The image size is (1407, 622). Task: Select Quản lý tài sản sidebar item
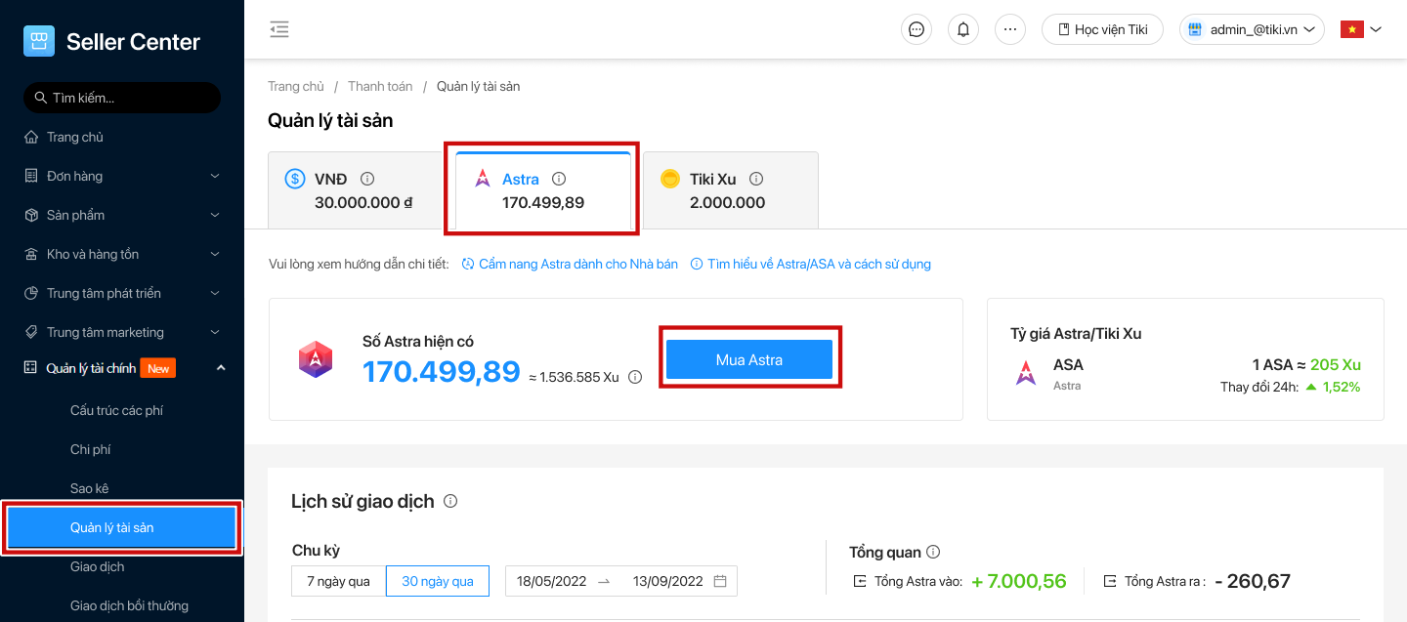pyautogui.click(x=122, y=527)
